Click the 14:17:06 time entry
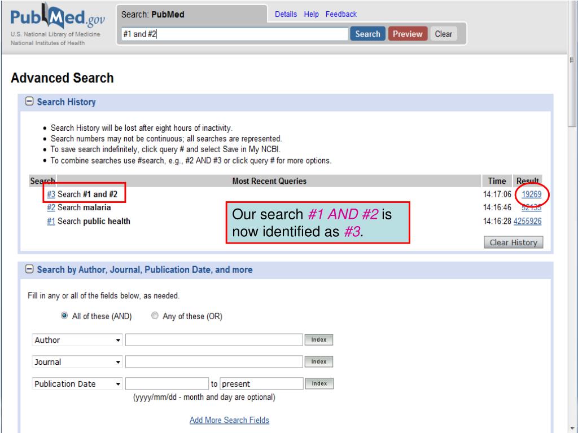 (x=497, y=194)
